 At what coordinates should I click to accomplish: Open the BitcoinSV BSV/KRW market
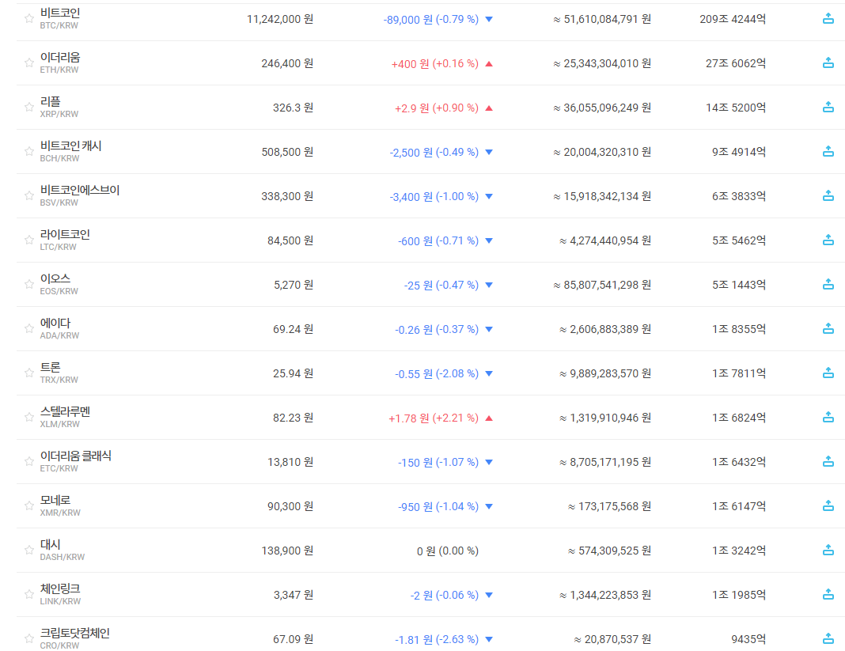[x=79, y=191]
